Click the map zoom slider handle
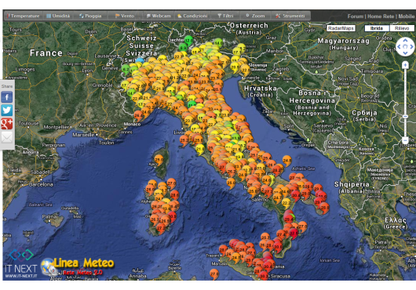 coord(405,116)
